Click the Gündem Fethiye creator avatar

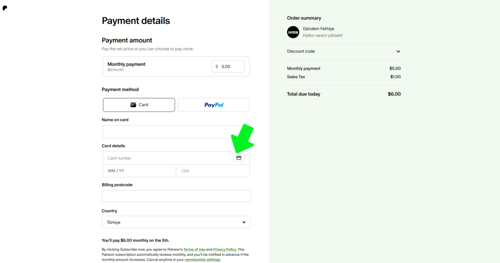(293, 32)
